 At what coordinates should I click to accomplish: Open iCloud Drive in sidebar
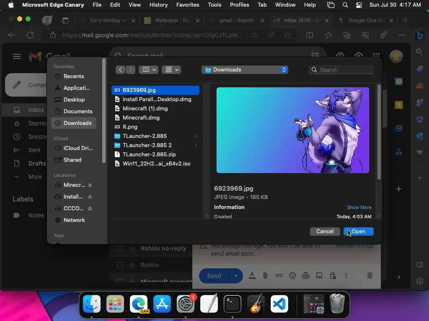74,148
